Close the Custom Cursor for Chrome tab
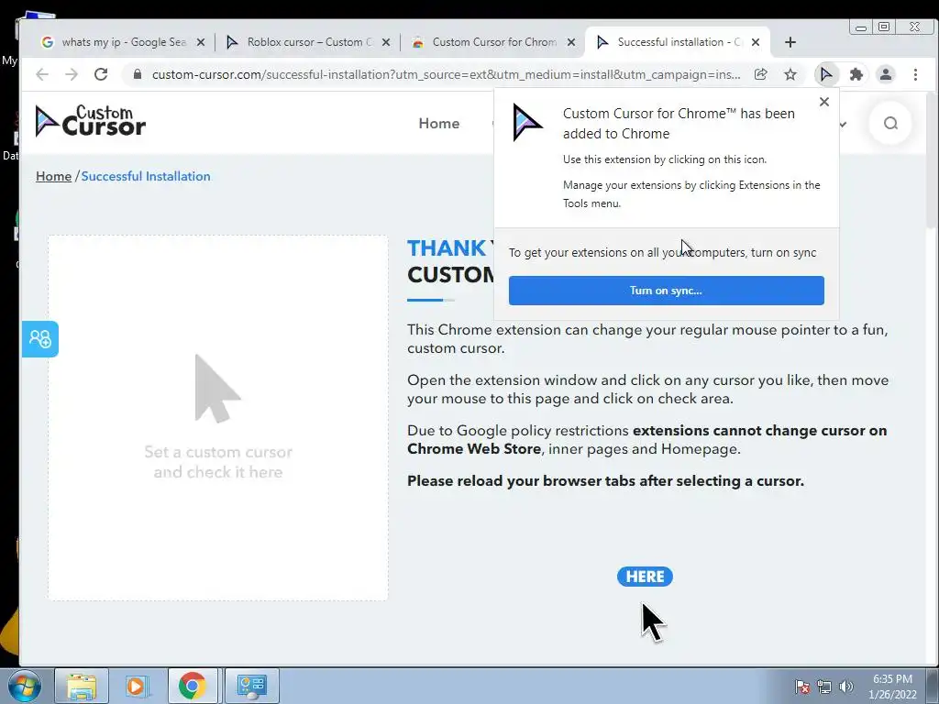The width and height of the screenshot is (939, 704). pos(571,42)
